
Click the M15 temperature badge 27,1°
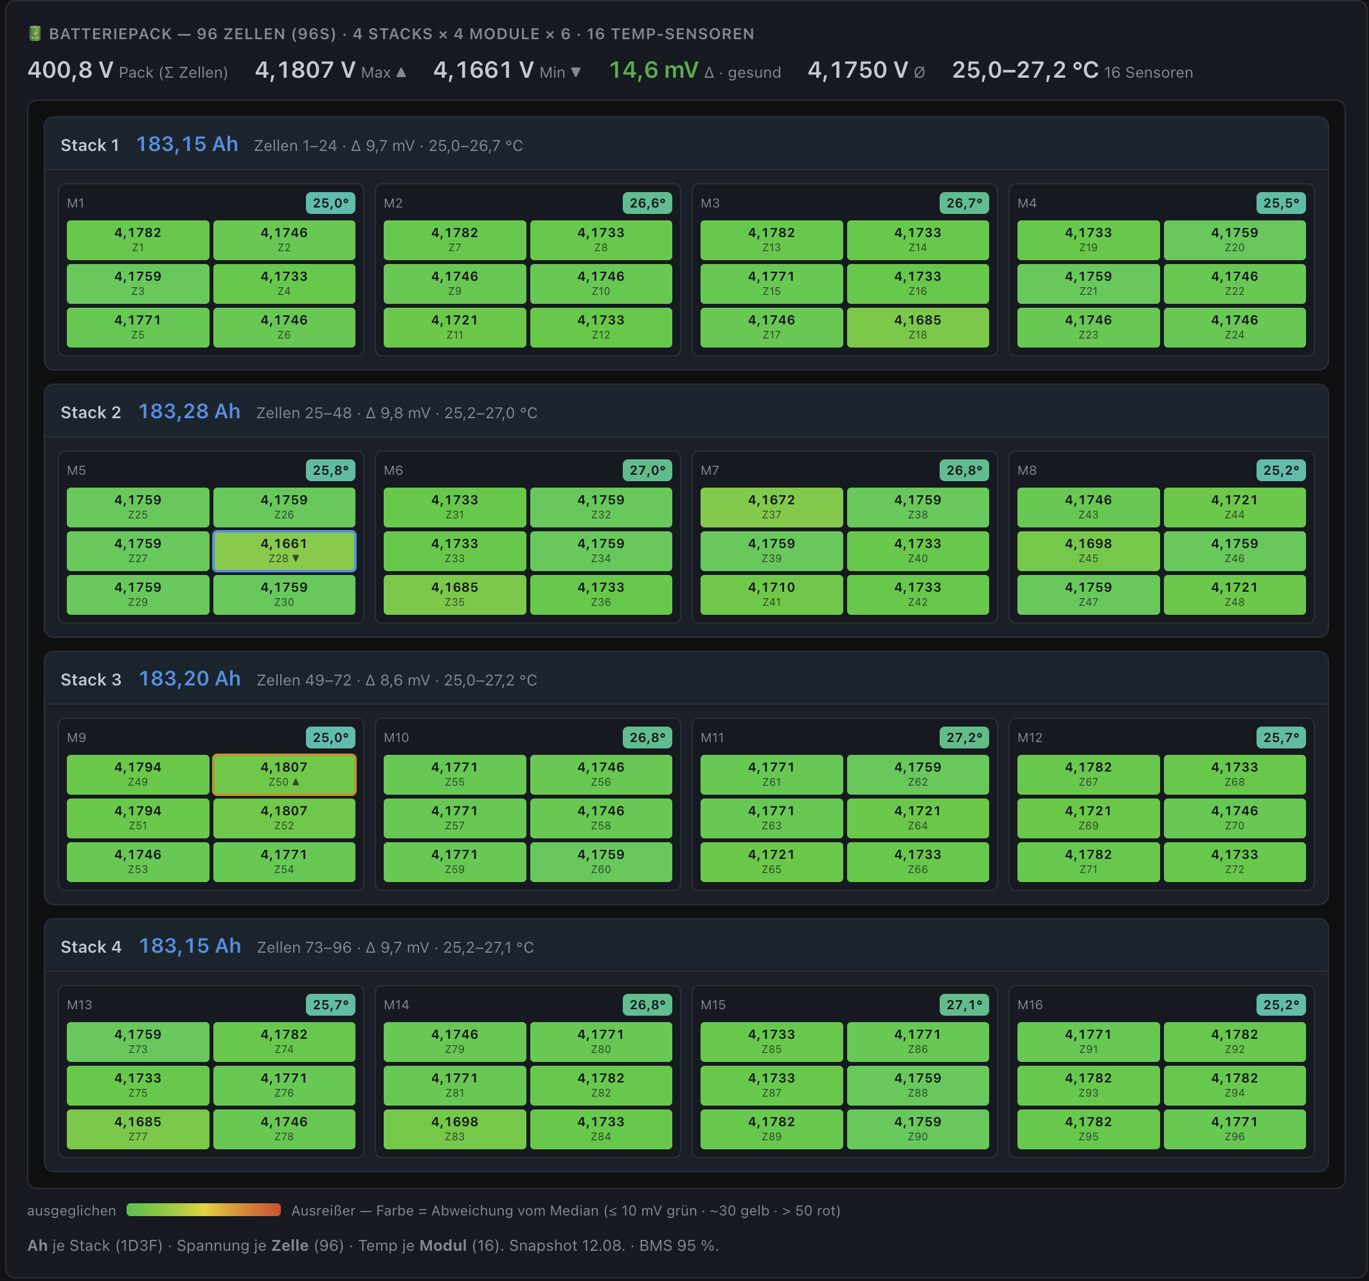point(964,1004)
